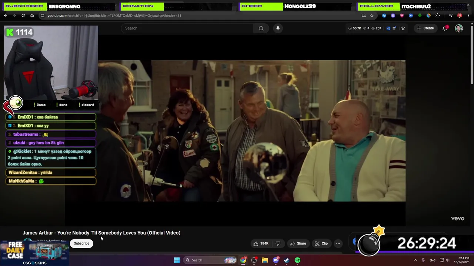Screen dimensions: 474x266
Task: View site information for youtube.com
Action: coord(43,16)
